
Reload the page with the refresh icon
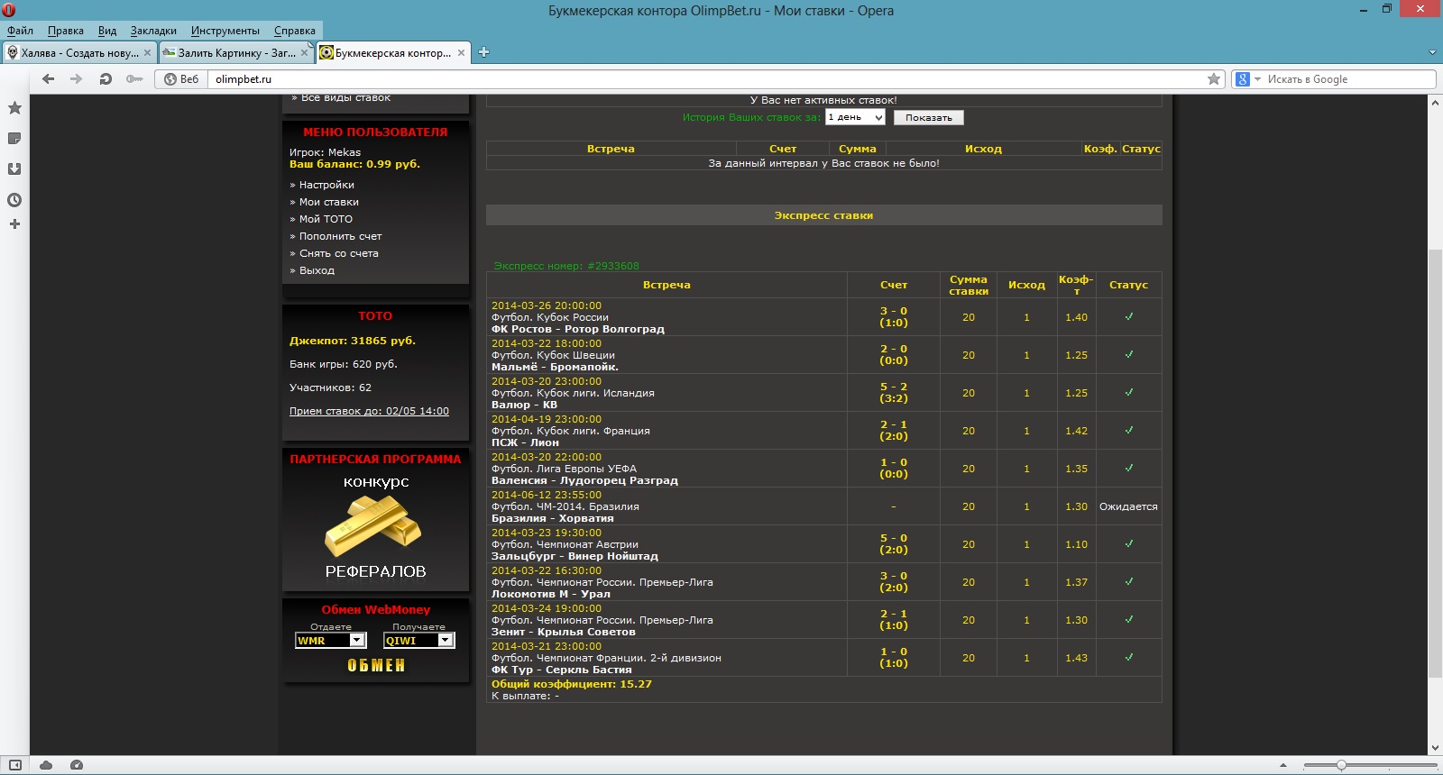coord(106,79)
